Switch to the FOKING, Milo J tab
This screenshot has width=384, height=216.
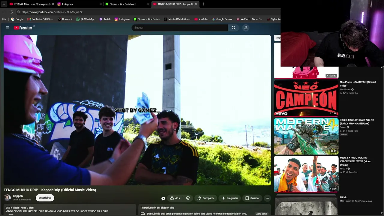pyautogui.click(x=31, y=4)
